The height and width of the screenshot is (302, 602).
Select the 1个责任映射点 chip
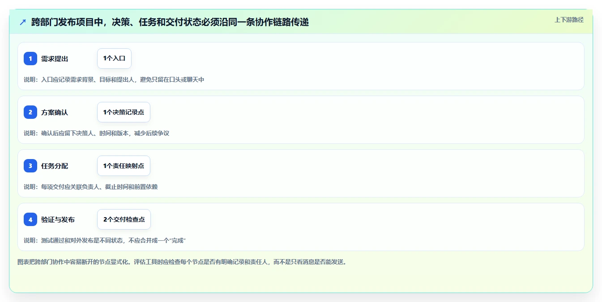(x=124, y=166)
